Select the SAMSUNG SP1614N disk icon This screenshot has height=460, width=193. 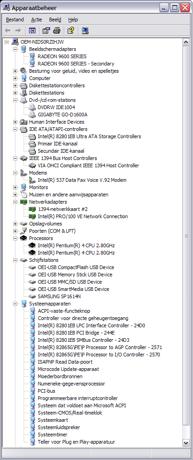32,296
